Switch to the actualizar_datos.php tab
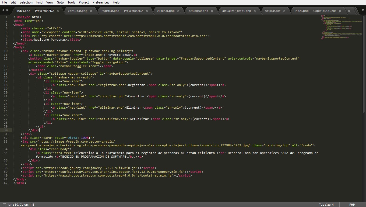366x207 pixels. [237, 11]
